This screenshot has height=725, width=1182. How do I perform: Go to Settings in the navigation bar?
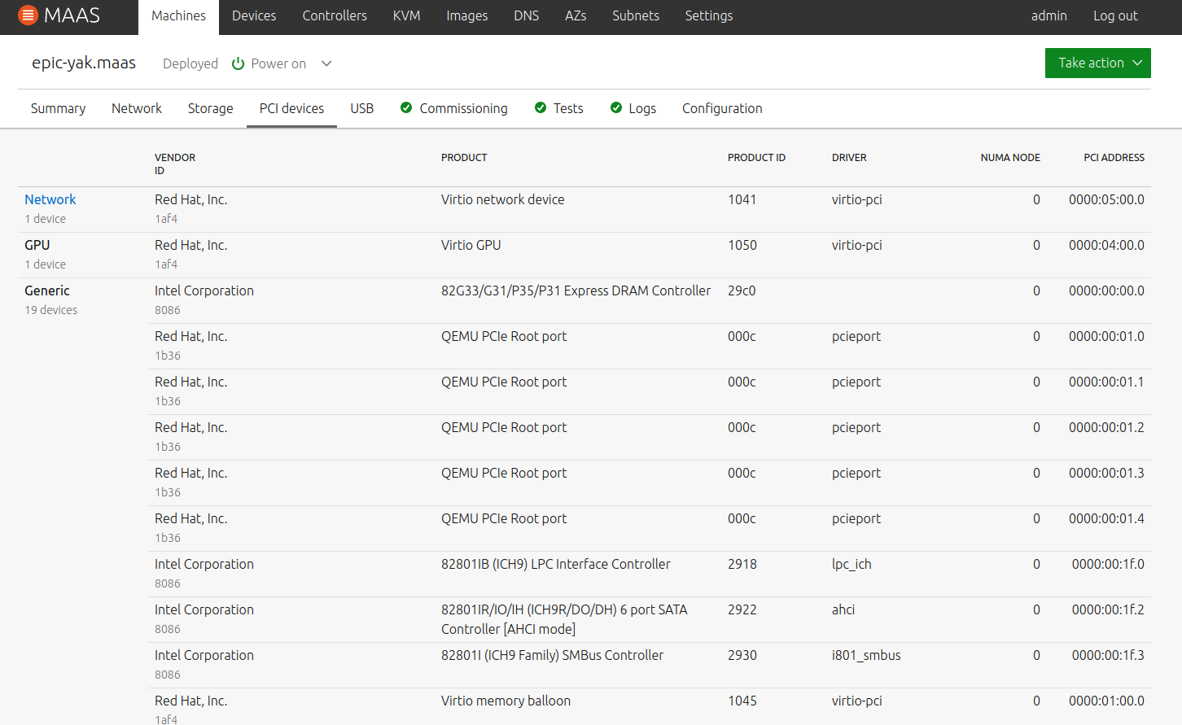[x=708, y=16]
